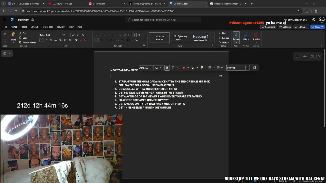326x183 pixels.
Task: Bookmark this page with the star icon
Action: (298, 11)
